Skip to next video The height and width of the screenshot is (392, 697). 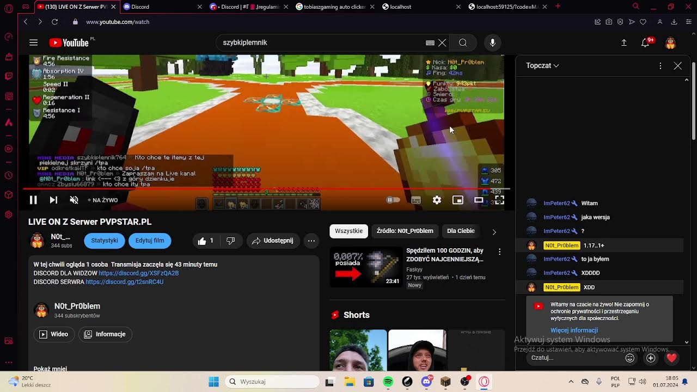53,200
